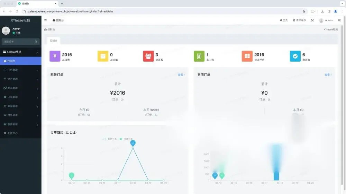
Task: Open 配置中心 in the sidebar
Action: click(21, 133)
